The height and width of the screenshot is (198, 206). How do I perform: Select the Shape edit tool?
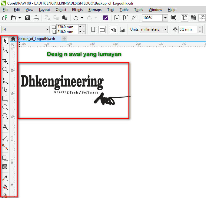5,50
